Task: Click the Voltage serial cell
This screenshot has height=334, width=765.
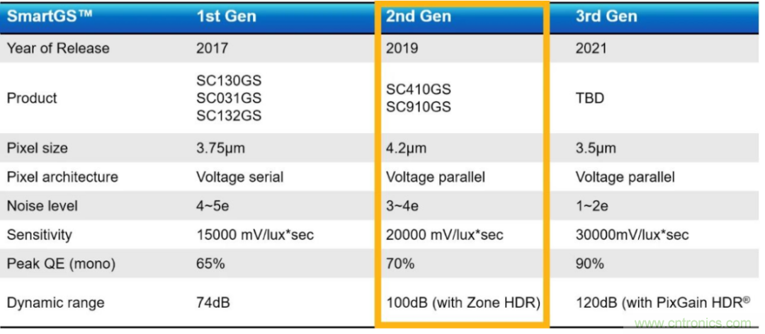Action: [239, 176]
